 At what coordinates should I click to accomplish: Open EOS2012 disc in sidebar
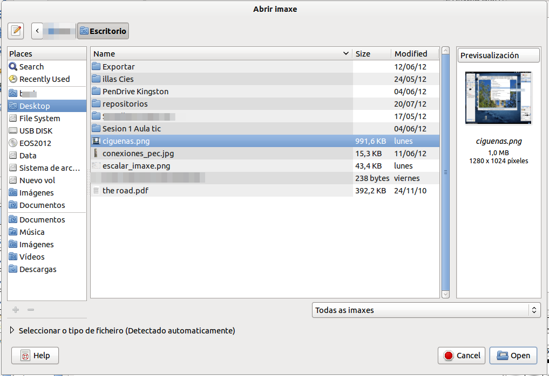tap(35, 143)
